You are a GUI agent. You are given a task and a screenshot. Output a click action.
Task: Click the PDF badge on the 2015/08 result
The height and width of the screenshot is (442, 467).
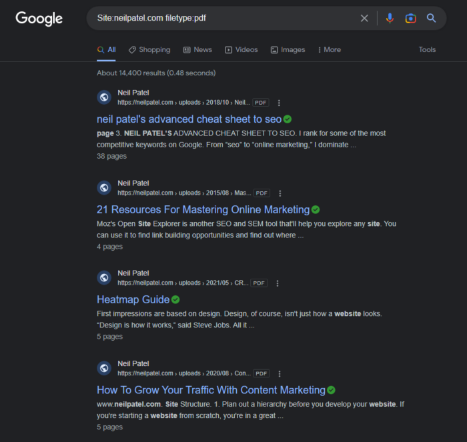coord(262,193)
